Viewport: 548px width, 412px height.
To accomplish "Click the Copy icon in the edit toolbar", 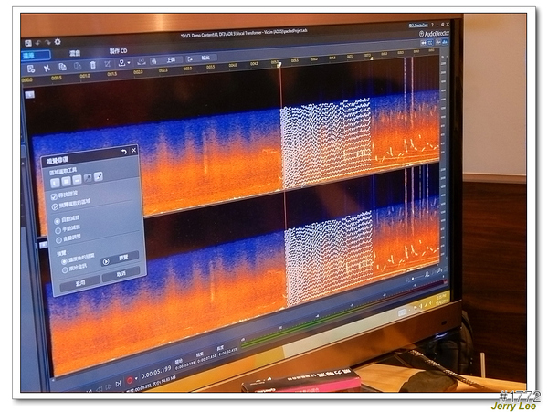I will [62, 67].
